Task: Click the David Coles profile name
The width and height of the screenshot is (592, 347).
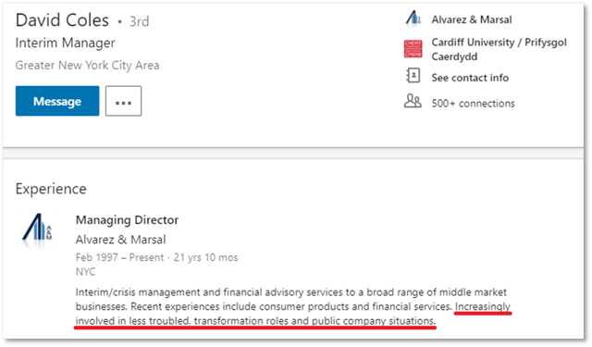Action: [62, 20]
